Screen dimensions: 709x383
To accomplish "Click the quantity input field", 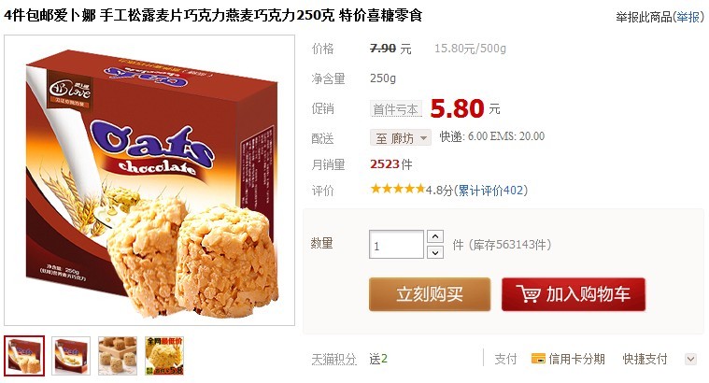I will pyautogui.click(x=397, y=245).
